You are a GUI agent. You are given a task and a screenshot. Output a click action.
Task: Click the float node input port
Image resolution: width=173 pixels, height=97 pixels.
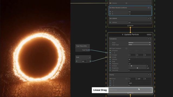click(76, 61)
